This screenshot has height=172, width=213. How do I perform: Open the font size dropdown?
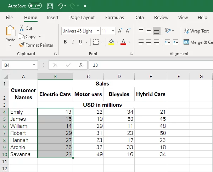coord(113,31)
